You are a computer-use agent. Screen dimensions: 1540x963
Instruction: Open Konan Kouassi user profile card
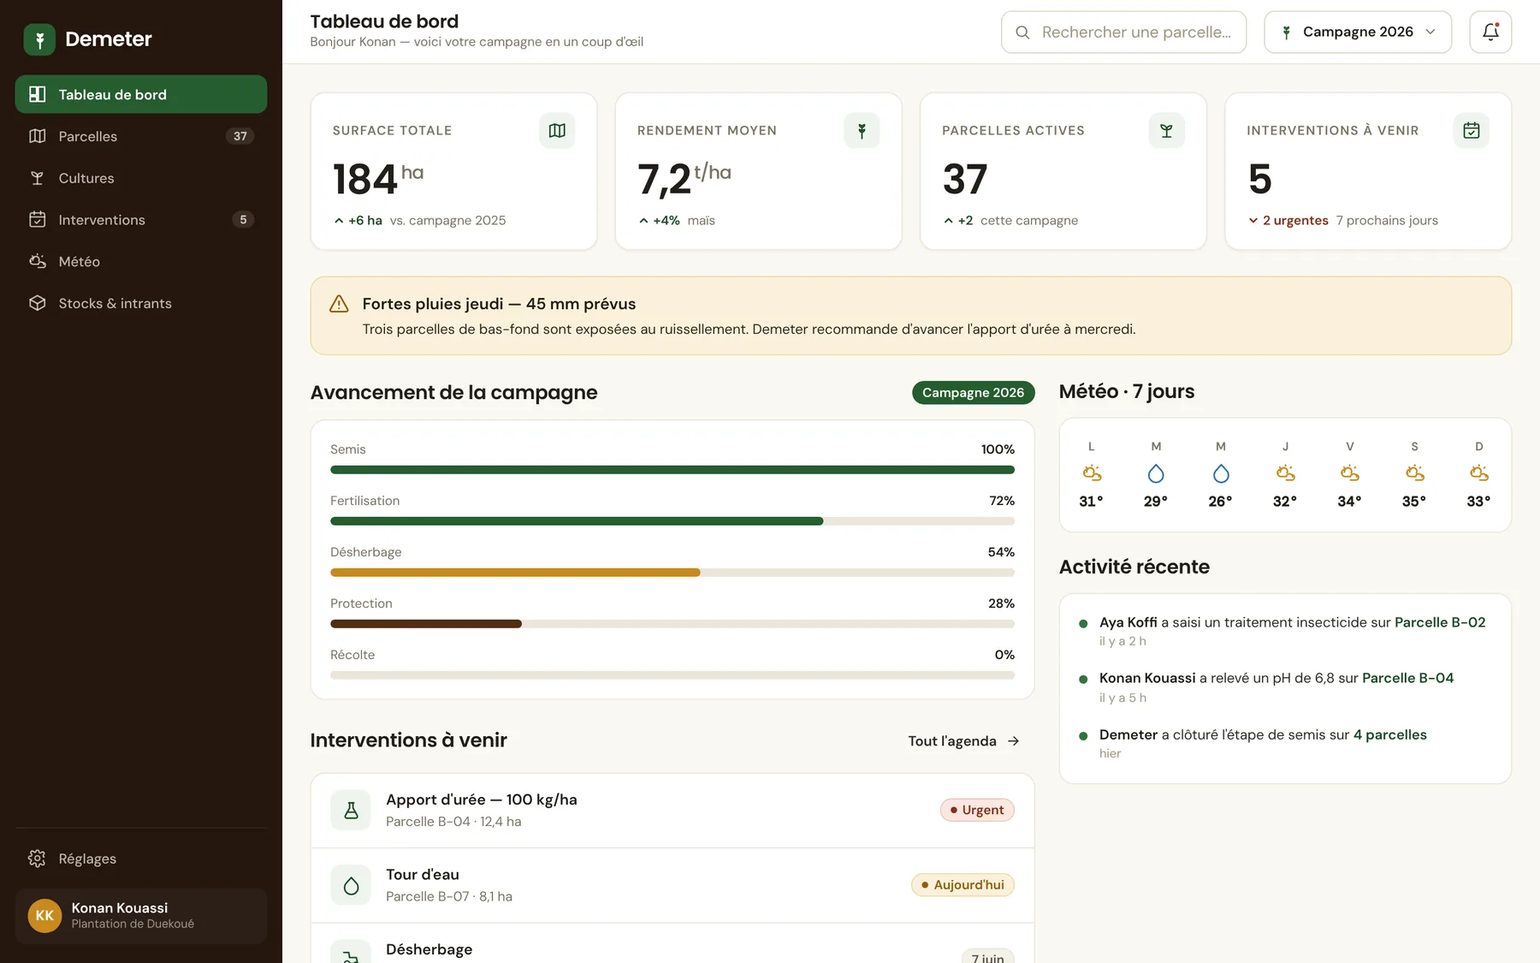141,916
